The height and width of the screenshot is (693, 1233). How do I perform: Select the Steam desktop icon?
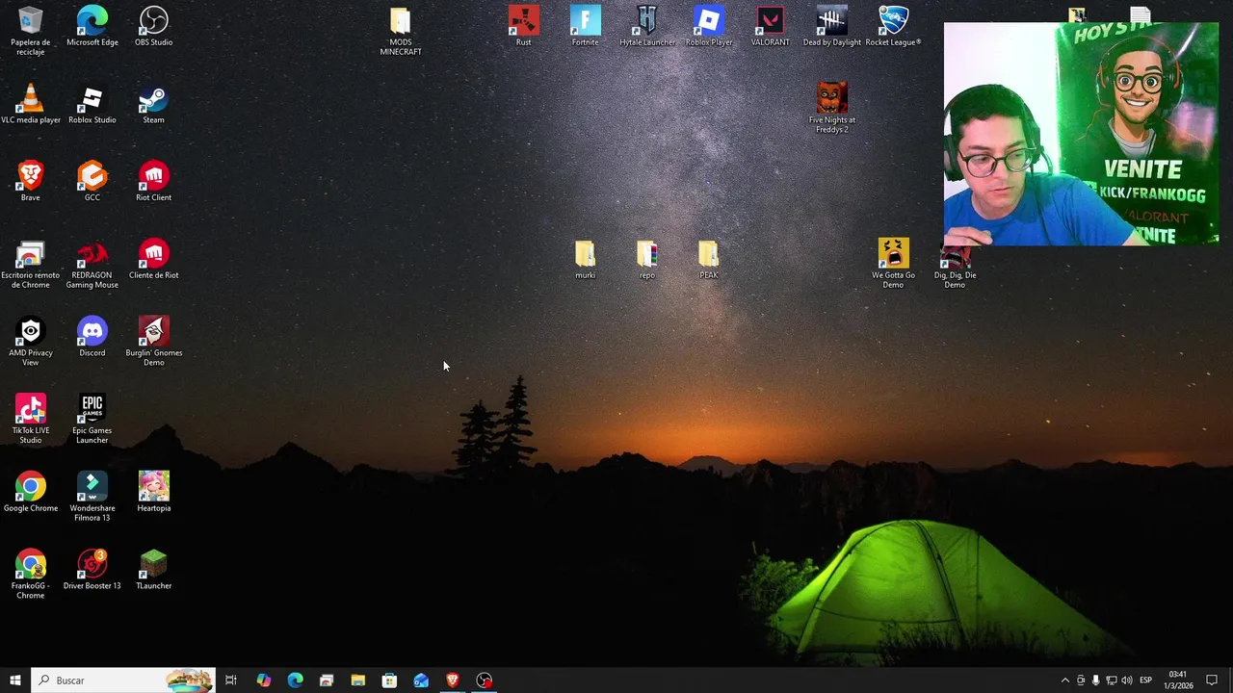point(154,104)
